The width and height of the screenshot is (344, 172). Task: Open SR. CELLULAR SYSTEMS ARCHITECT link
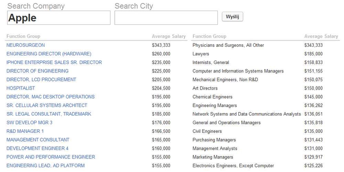47,105
